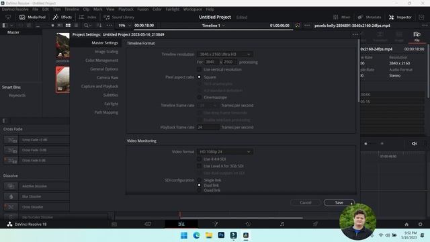Click the timeline width field showing 3840

click(212, 62)
